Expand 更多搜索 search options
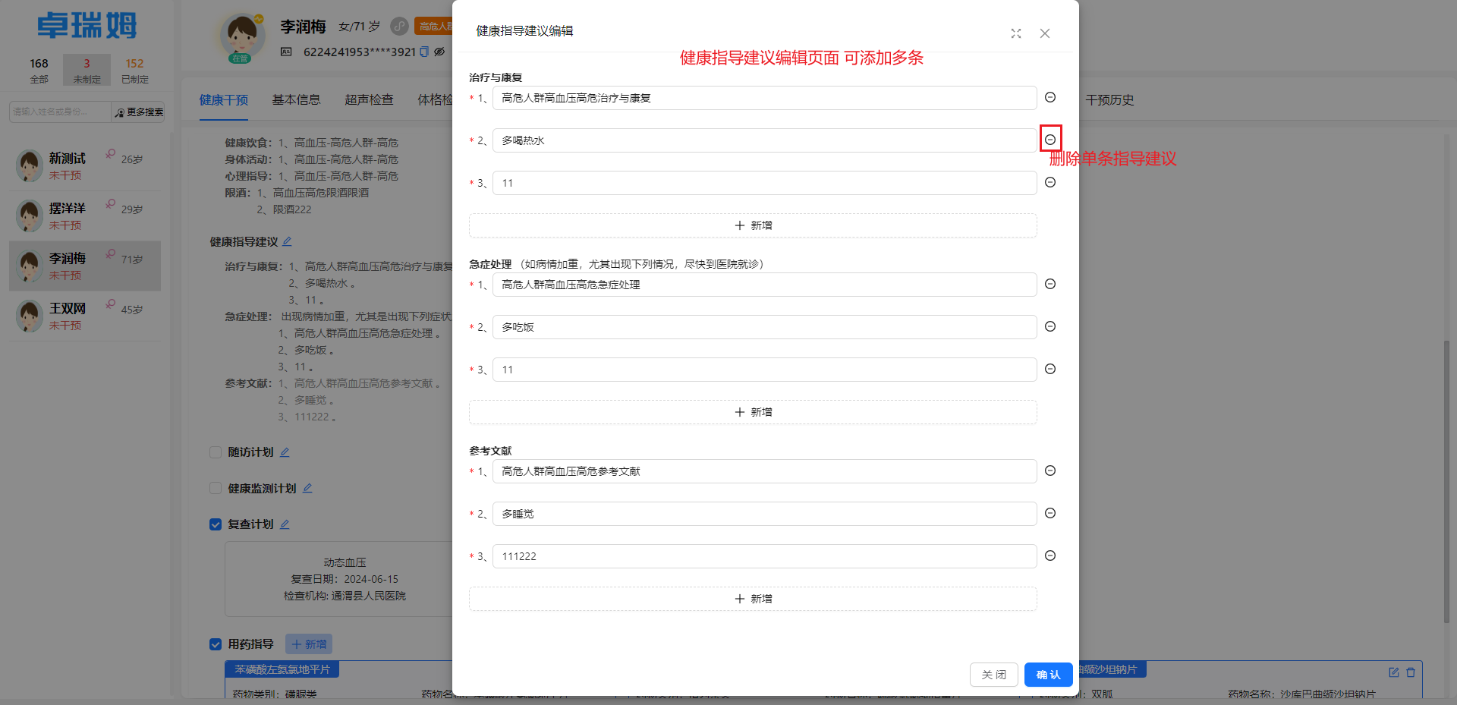1457x705 pixels. (x=138, y=112)
